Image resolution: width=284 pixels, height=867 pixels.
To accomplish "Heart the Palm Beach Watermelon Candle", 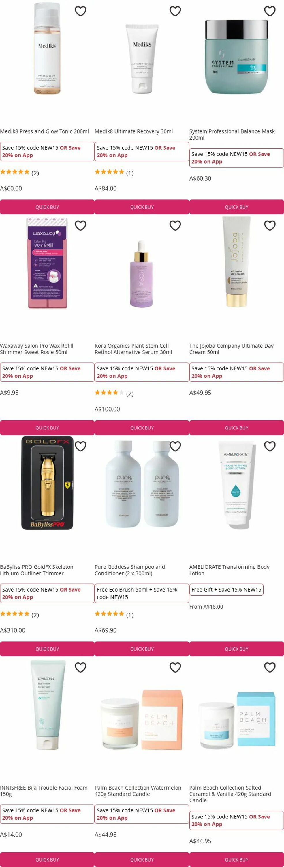I will point(175,667).
